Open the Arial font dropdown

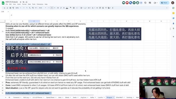[42, 8]
